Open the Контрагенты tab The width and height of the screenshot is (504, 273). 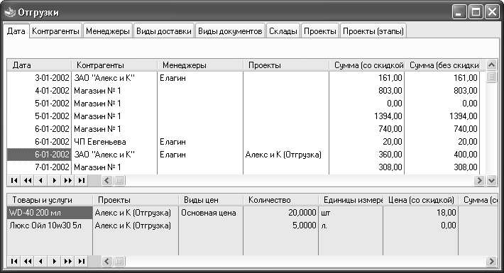click(55, 31)
